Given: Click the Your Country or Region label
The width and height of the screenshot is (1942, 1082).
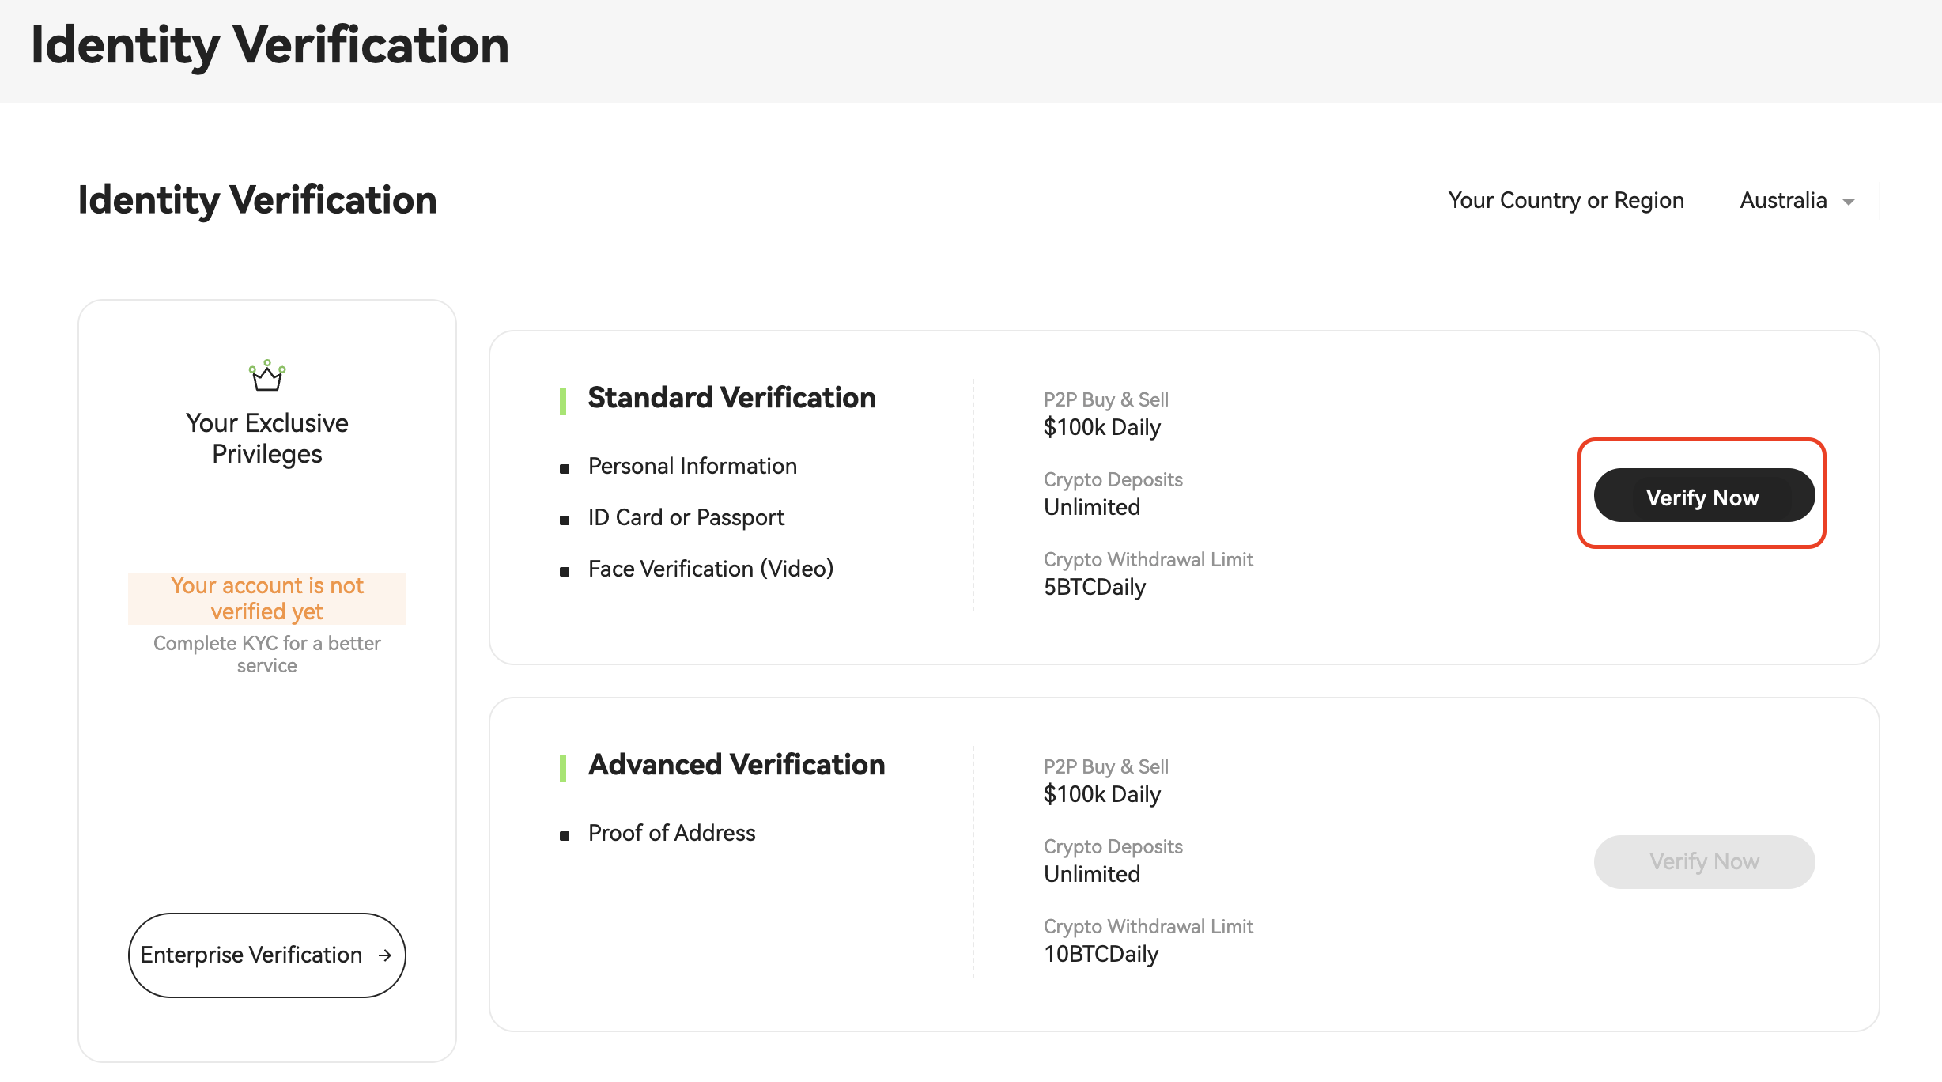Looking at the screenshot, I should point(1566,201).
